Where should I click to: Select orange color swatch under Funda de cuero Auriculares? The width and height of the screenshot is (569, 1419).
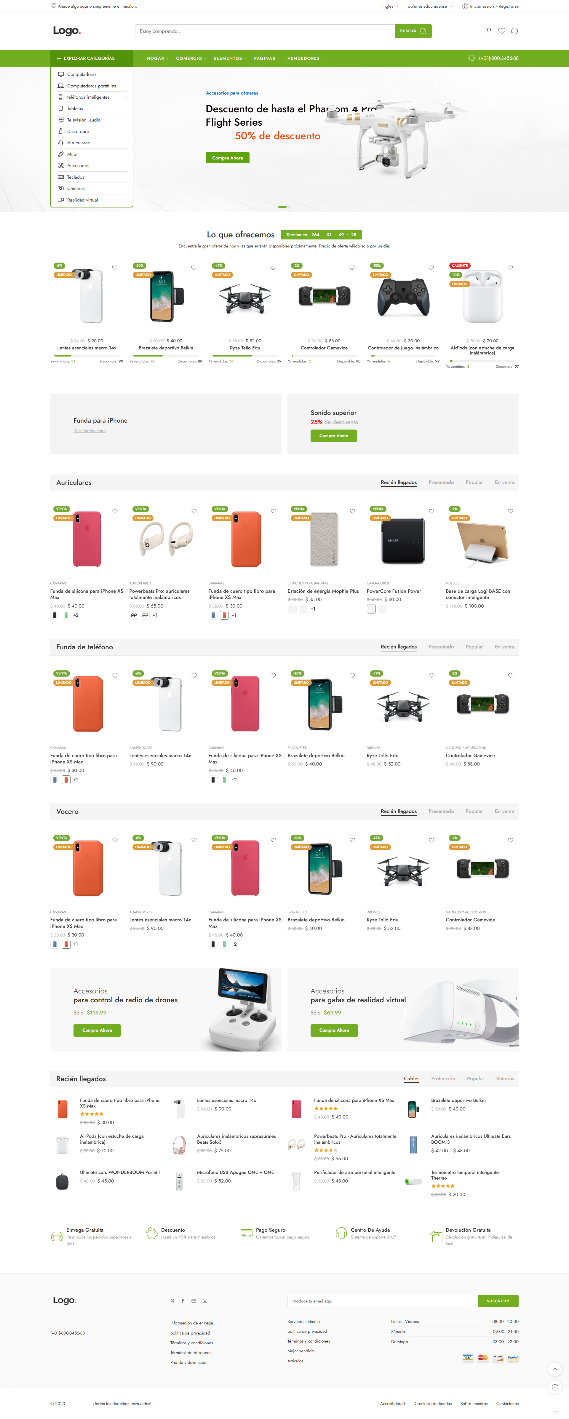click(x=224, y=615)
